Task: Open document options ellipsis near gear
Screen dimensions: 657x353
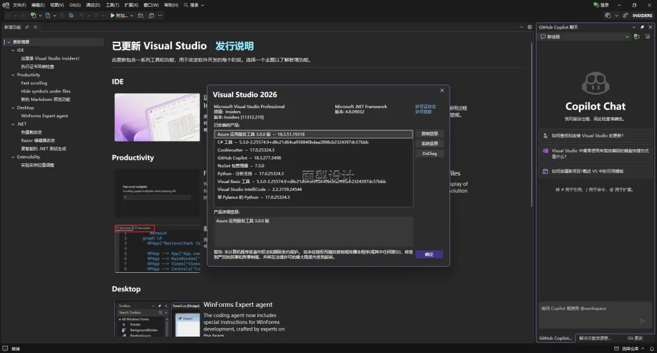Action: tap(521, 27)
